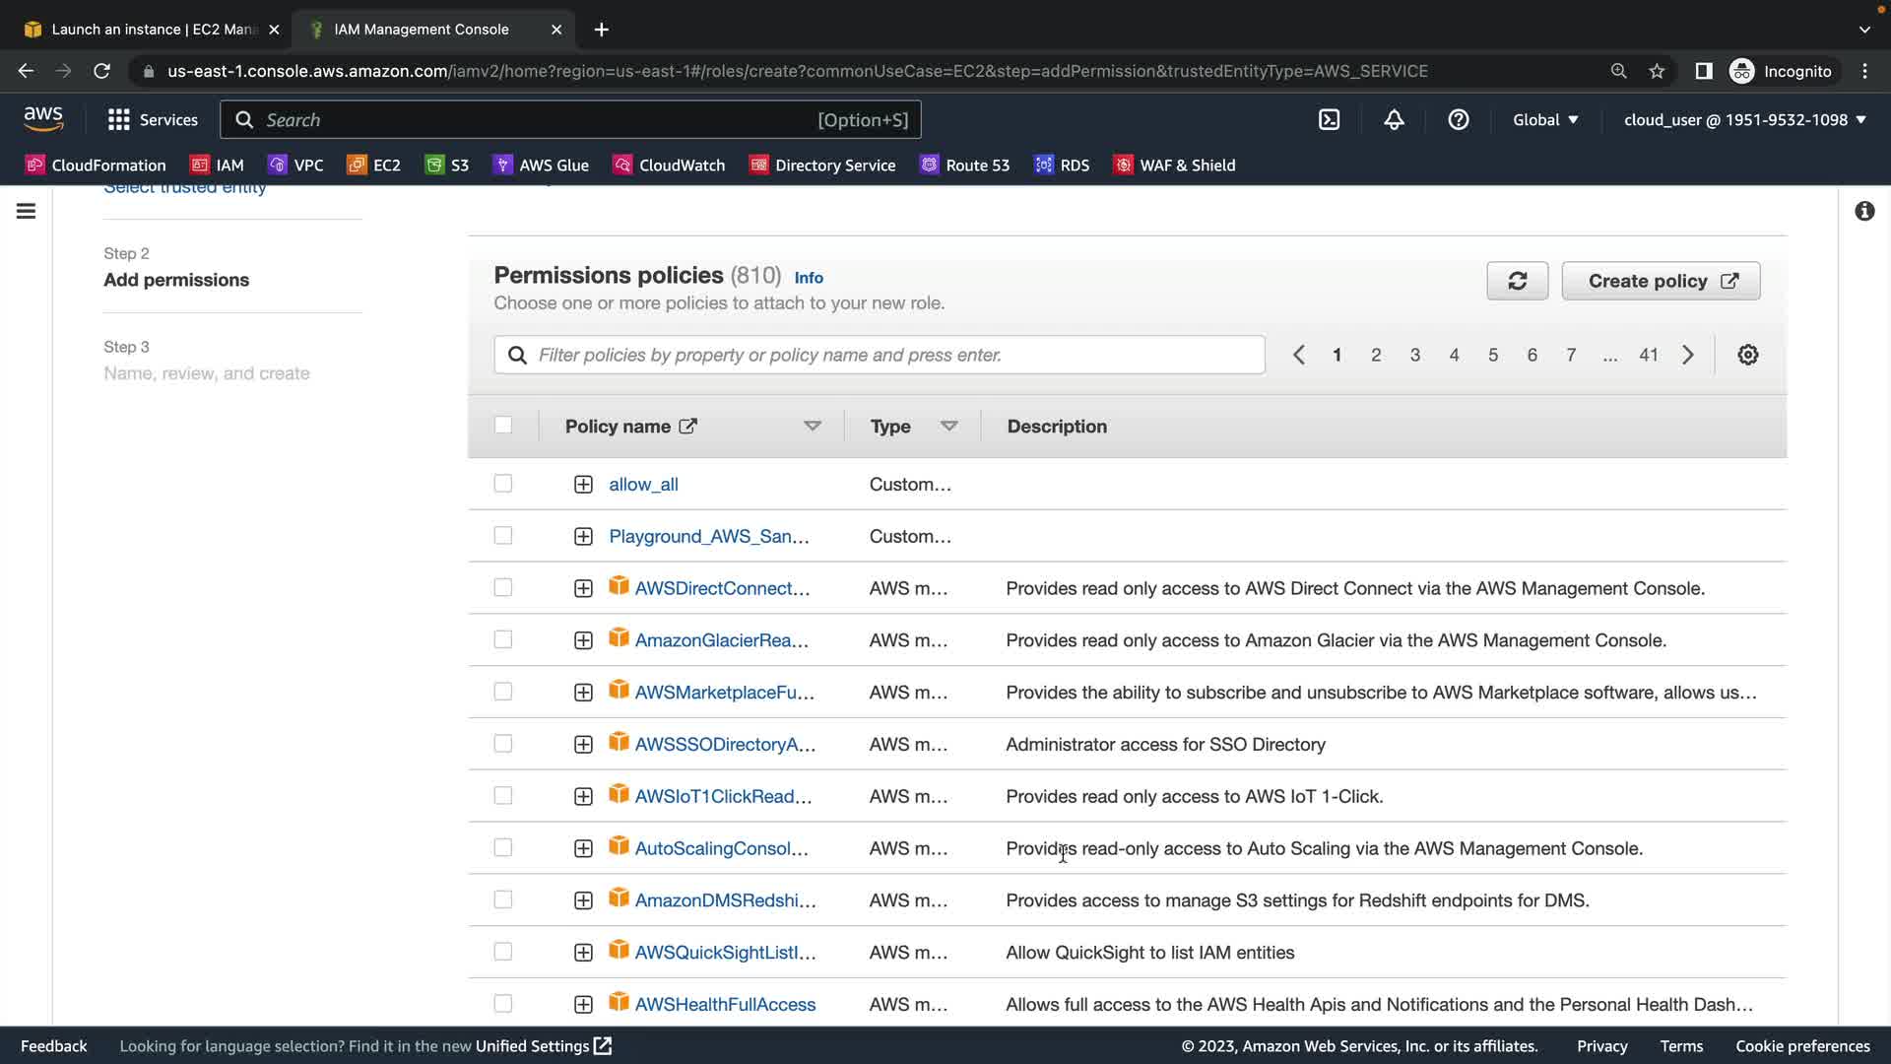Image resolution: width=1891 pixels, height=1064 pixels.
Task: Check the allow_all policy checkbox
Action: coord(503,484)
